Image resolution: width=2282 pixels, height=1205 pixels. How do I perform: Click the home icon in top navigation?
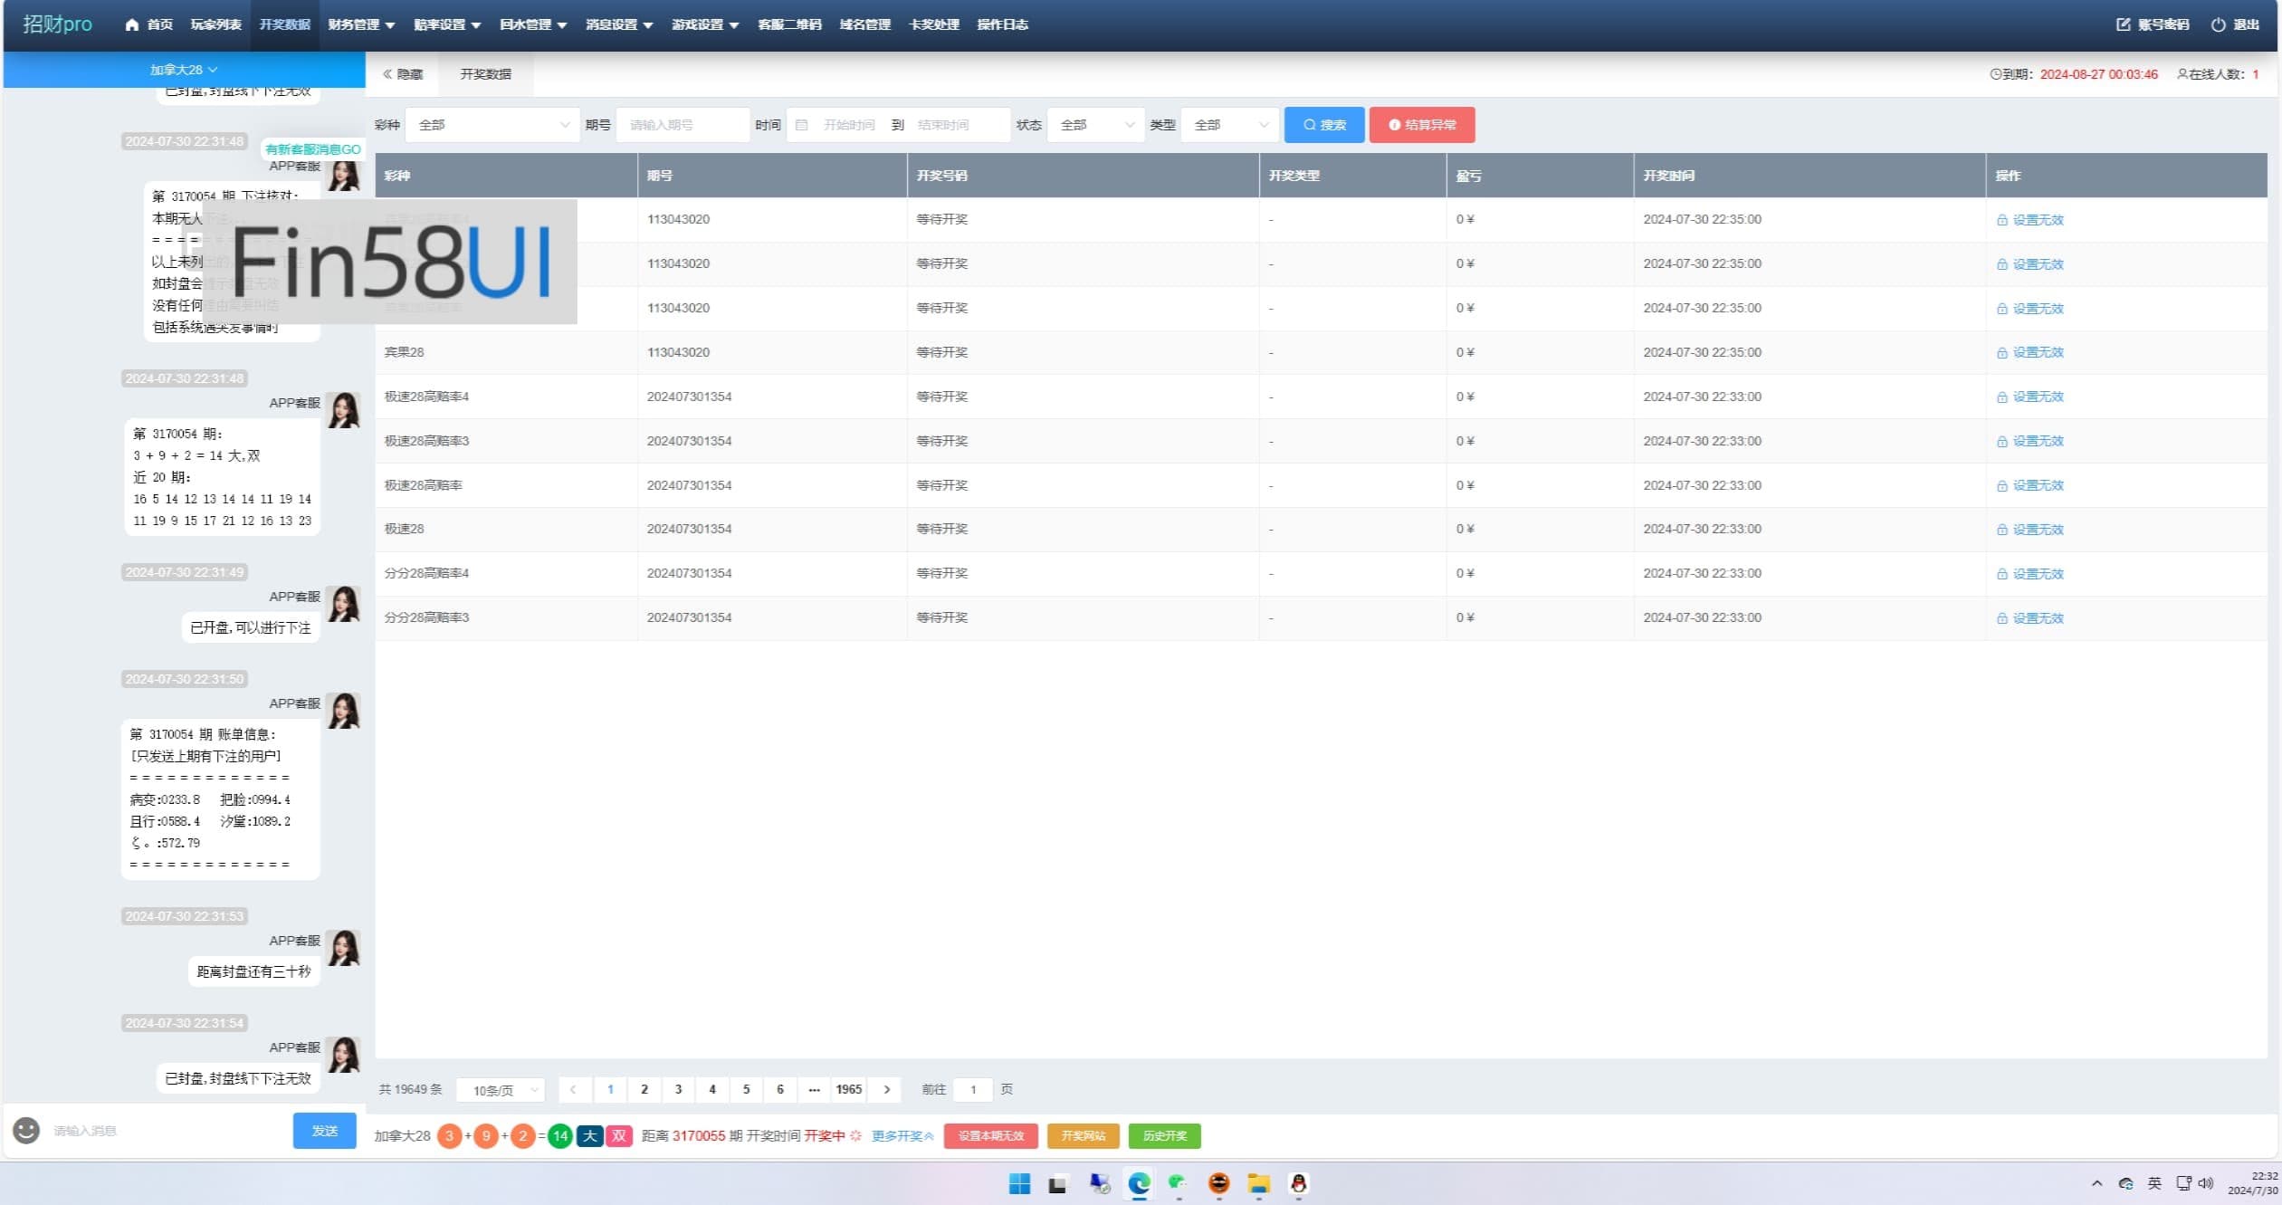click(132, 24)
